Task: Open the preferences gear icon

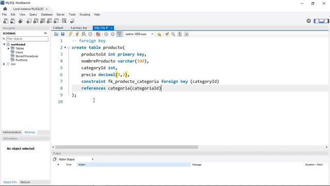Action: [309, 21]
